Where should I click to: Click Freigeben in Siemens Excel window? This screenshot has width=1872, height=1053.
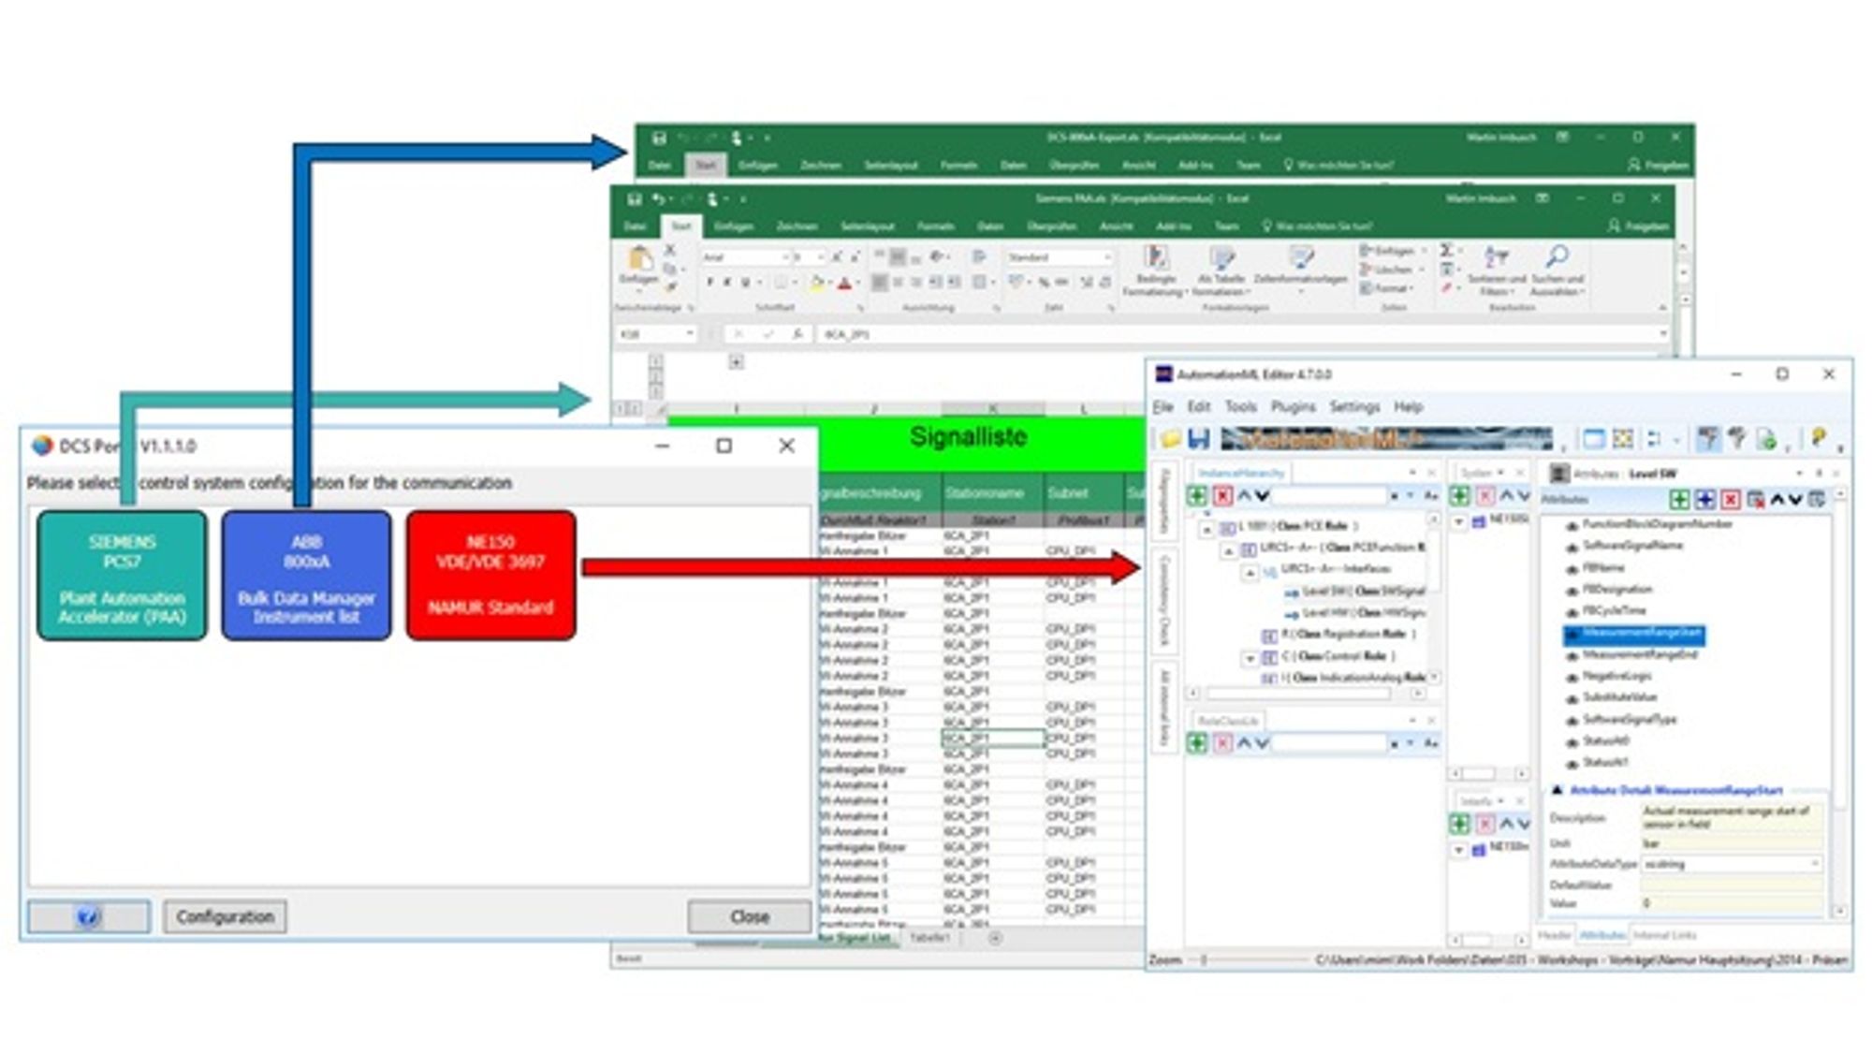click(x=1639, y=227)
